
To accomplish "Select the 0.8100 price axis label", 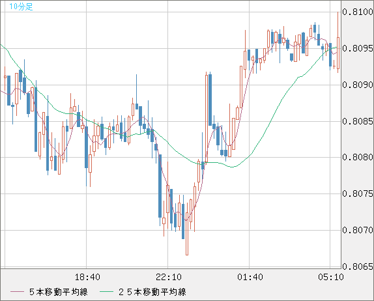I will (358, 12).
